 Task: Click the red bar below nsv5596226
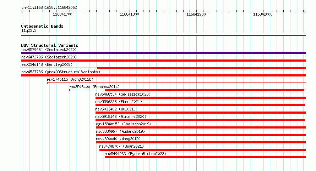click(x=200, y=105)
